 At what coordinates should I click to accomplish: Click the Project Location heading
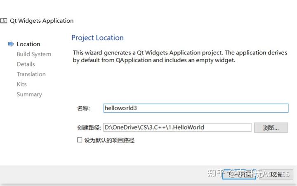(x=97, y=38)
